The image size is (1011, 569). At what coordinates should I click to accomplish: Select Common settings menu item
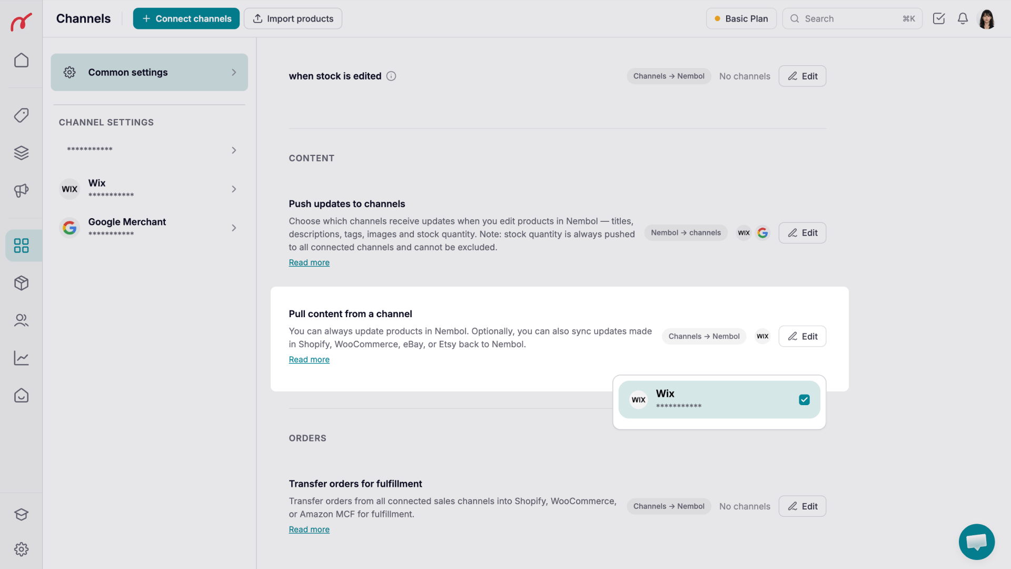(149, 72)
